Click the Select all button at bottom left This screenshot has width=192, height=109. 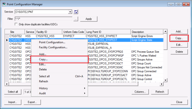coord(13,92)
